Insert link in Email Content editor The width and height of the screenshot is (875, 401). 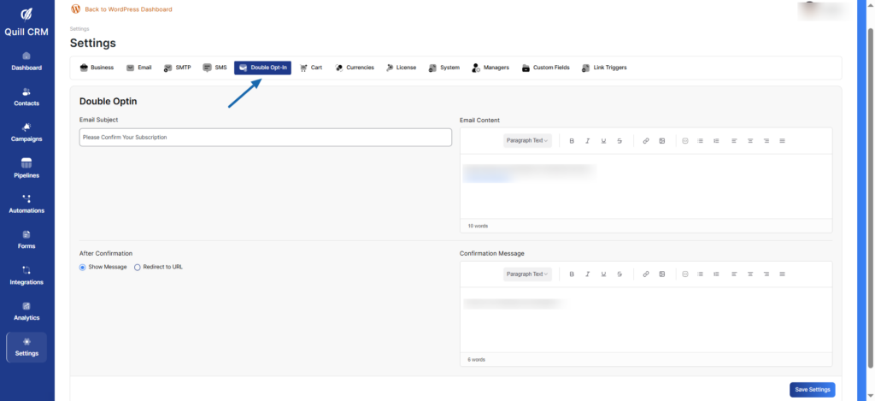(x=646, y=140)
